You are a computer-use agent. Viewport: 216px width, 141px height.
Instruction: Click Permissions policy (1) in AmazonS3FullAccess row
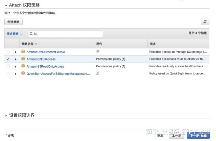pyautogui.click(x=111, y=59)
